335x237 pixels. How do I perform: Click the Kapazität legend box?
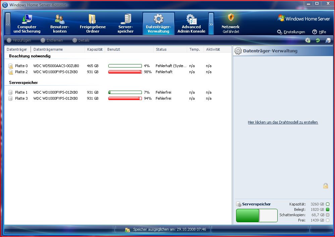[328, 204]
